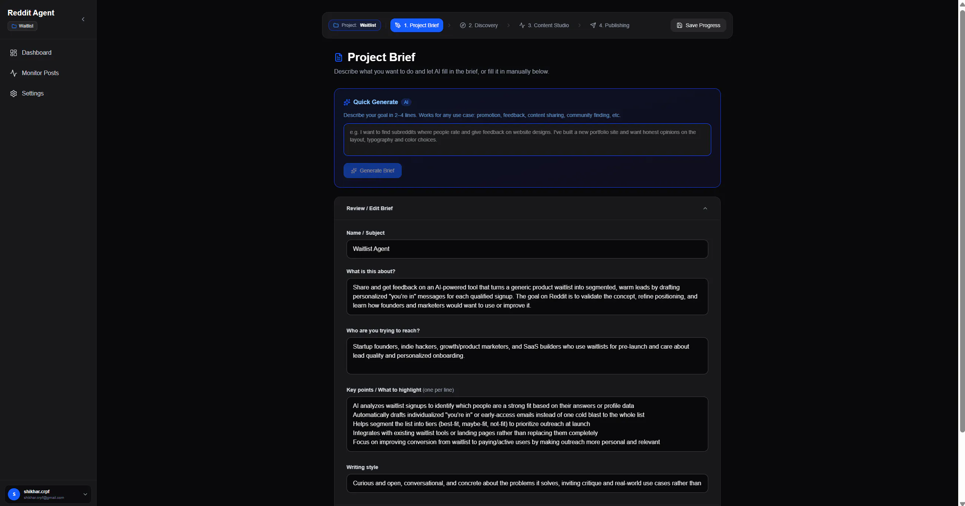This screenshot has height=506, width=965.
Task: Click the Quick Generate sparkle icon
Action: tap(347, 102)
